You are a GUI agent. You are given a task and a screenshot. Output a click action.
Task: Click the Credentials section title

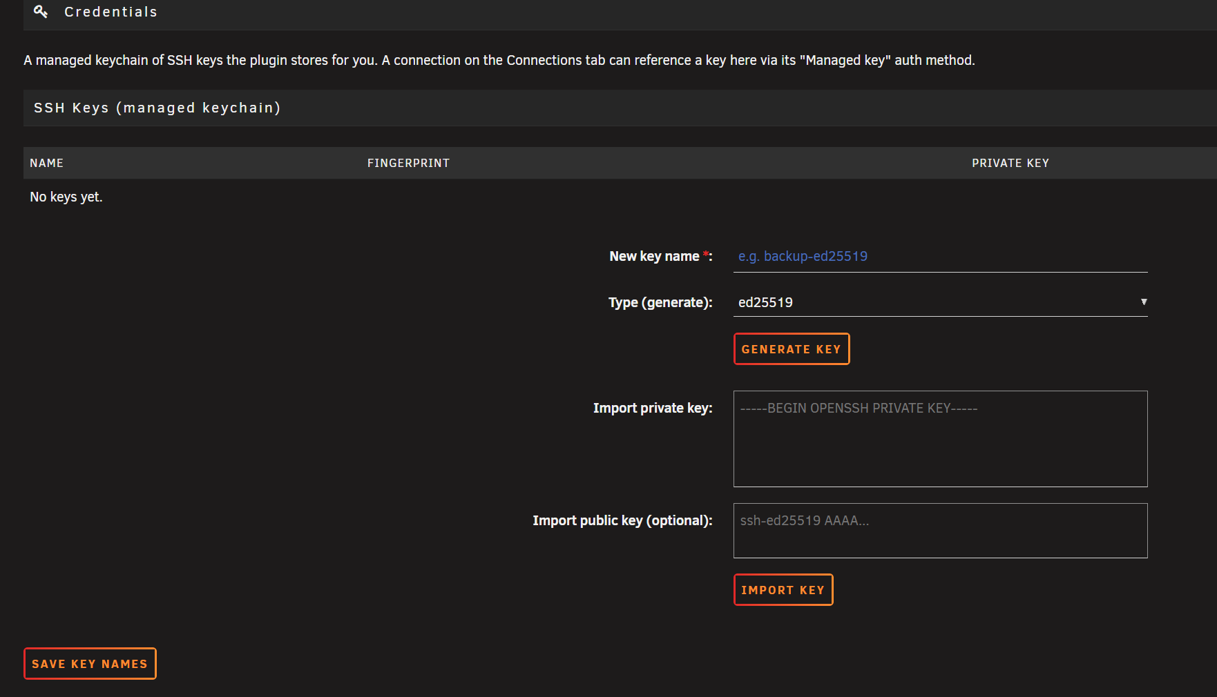(111, 12)
